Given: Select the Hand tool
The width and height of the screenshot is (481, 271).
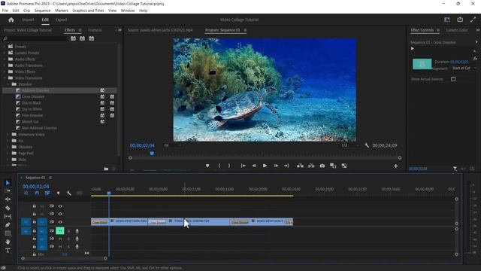Looking at the screenshot, I should (x=8, y=242).
